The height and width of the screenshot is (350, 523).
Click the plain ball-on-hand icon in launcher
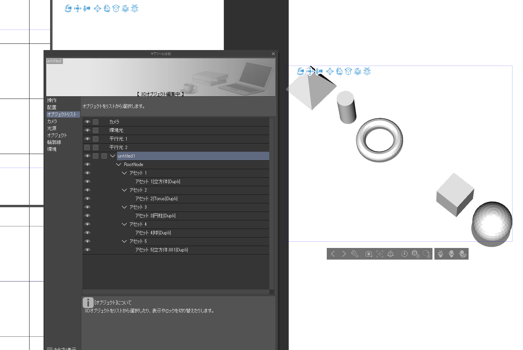(451, 254)
